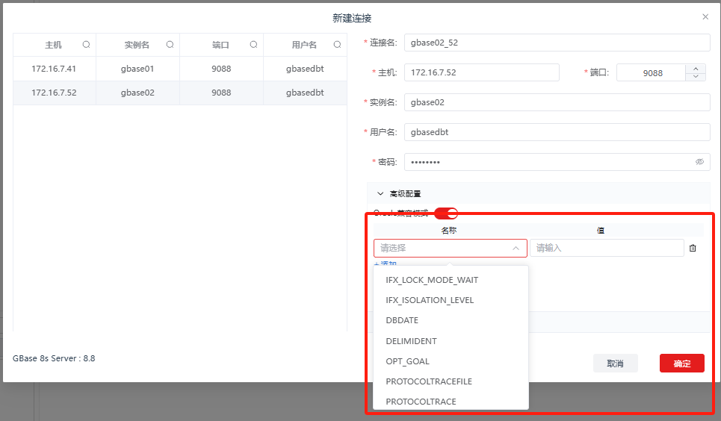Toggle the Oracle兼容模式 switch
The height and width of the screenshot is (421, 721).
pos(445,213)
